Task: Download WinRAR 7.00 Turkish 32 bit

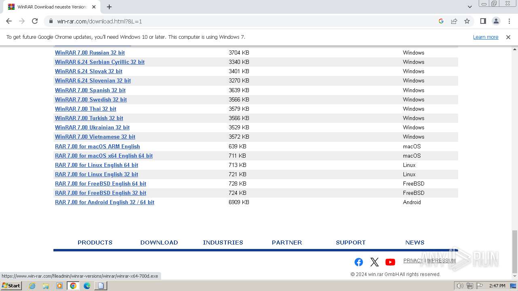Action: coord(89,118)
